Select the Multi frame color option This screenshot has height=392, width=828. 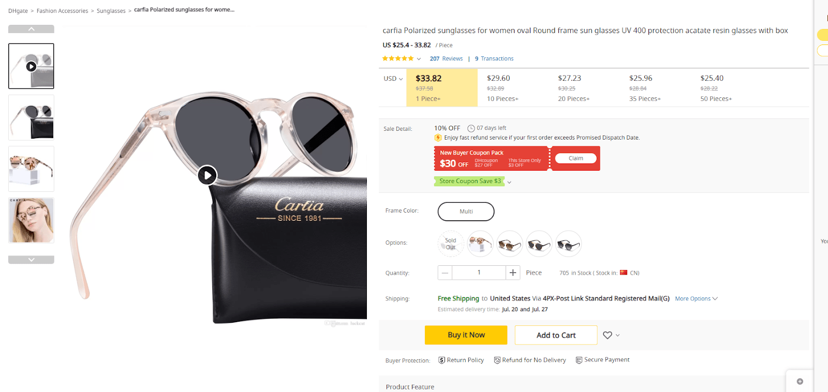[466, 212]
